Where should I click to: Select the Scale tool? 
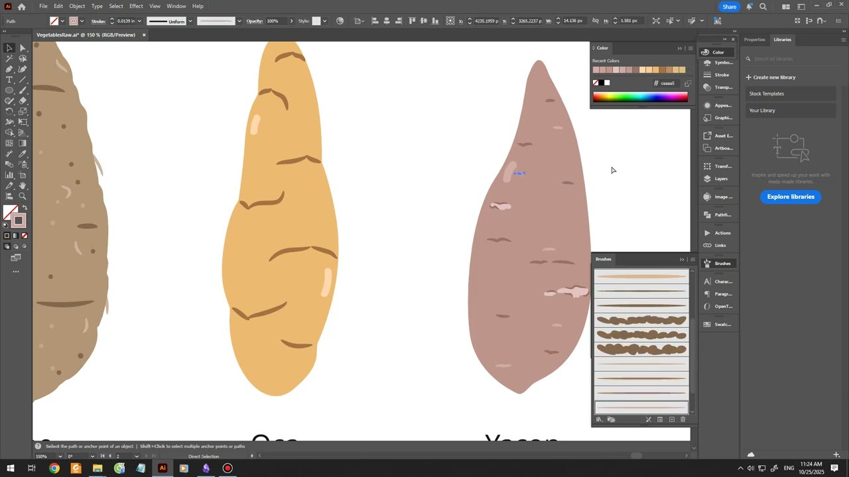(23, 111)
